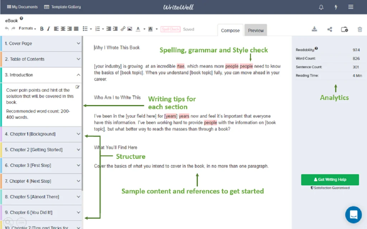Image resolution: width=367 pixels, height=229 pixels.
Task: Select the Bold formatting icon
Action: 42,29
